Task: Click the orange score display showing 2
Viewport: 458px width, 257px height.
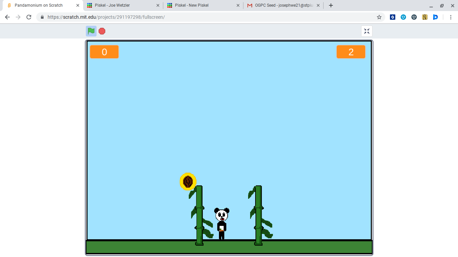Action: (x=351, y=52)
